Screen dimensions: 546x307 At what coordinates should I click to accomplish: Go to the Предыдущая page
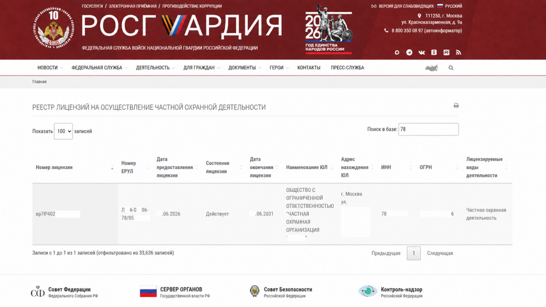tap(386, 253)
